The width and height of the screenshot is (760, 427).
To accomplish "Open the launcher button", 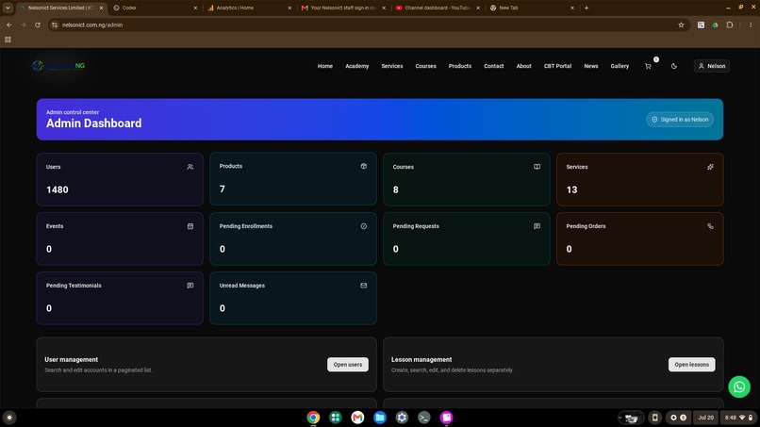I will [9, 418].
